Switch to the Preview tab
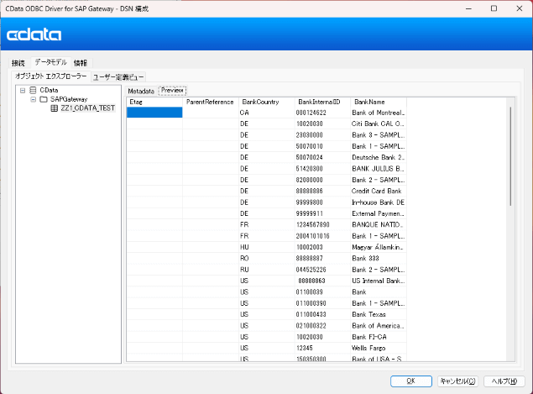The image size is (533, 394). coord(172,91)
